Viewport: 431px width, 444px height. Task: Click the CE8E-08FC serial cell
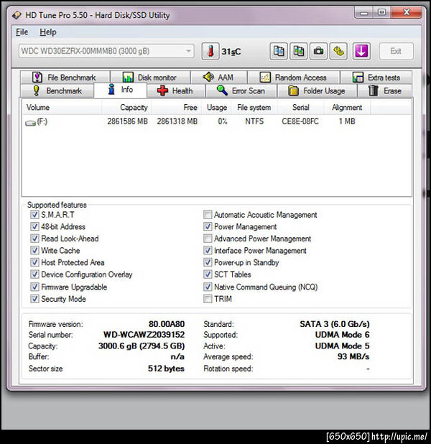coord(300,121)
